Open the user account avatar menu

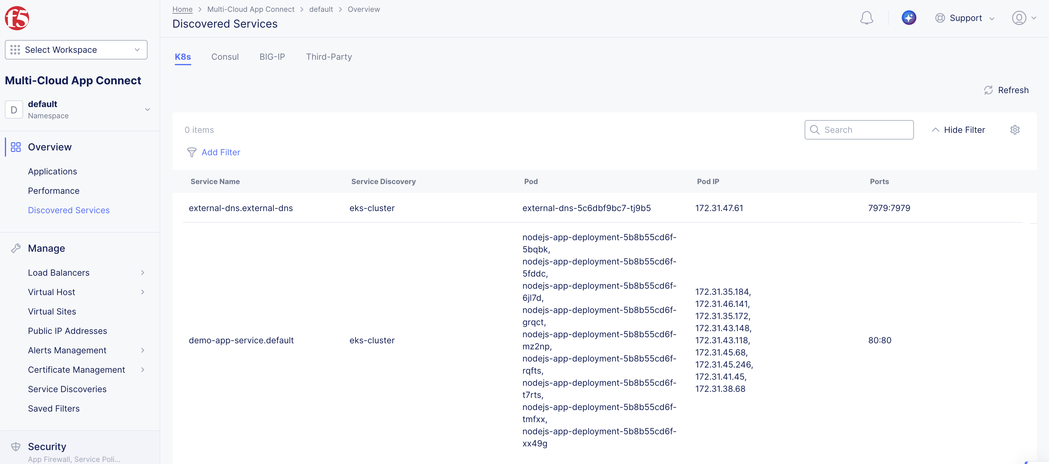[1019, 18]
